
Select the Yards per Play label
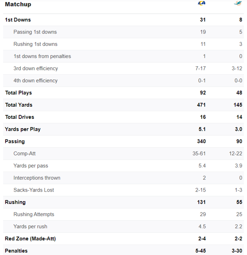coord(23,129)
